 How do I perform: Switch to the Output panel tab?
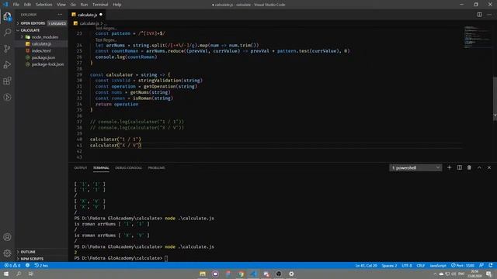coord(81,167)
